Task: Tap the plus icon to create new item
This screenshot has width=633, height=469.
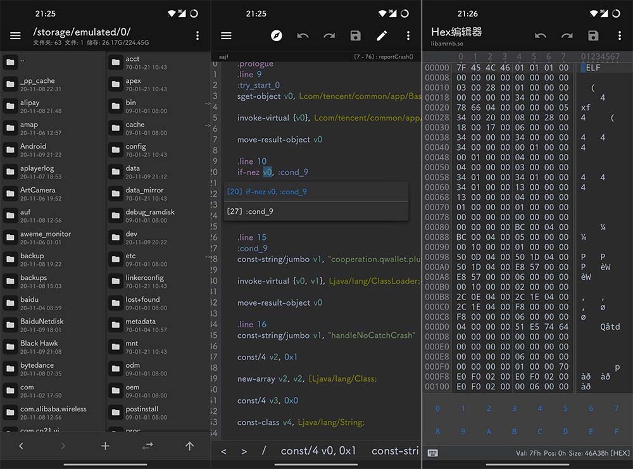Action: click(105, 446)
